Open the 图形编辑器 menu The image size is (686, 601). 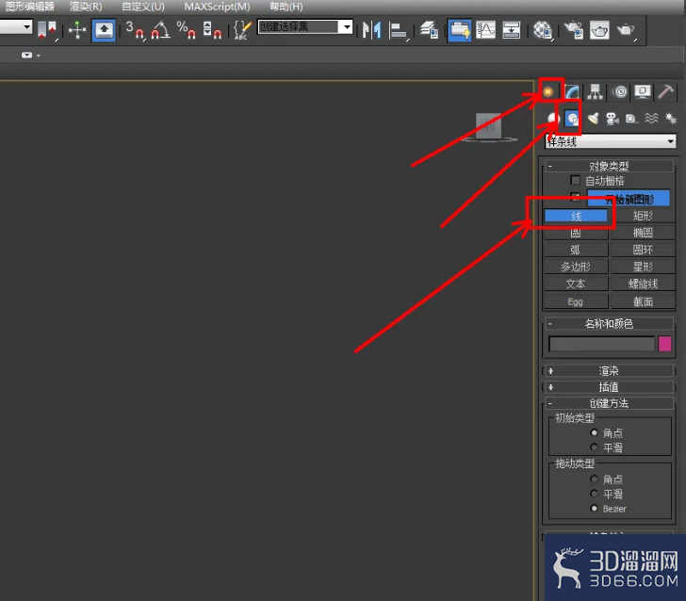pos(30,7)
